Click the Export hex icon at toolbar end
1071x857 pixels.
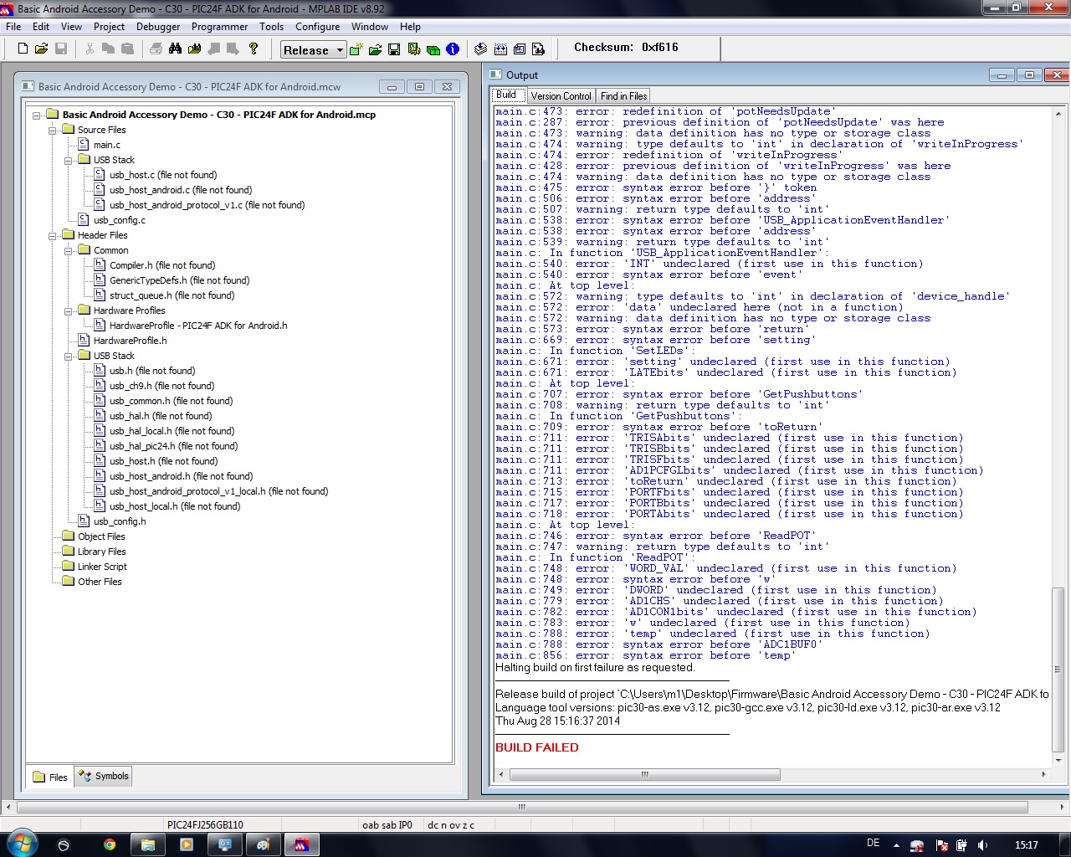(x=538, y=49)
